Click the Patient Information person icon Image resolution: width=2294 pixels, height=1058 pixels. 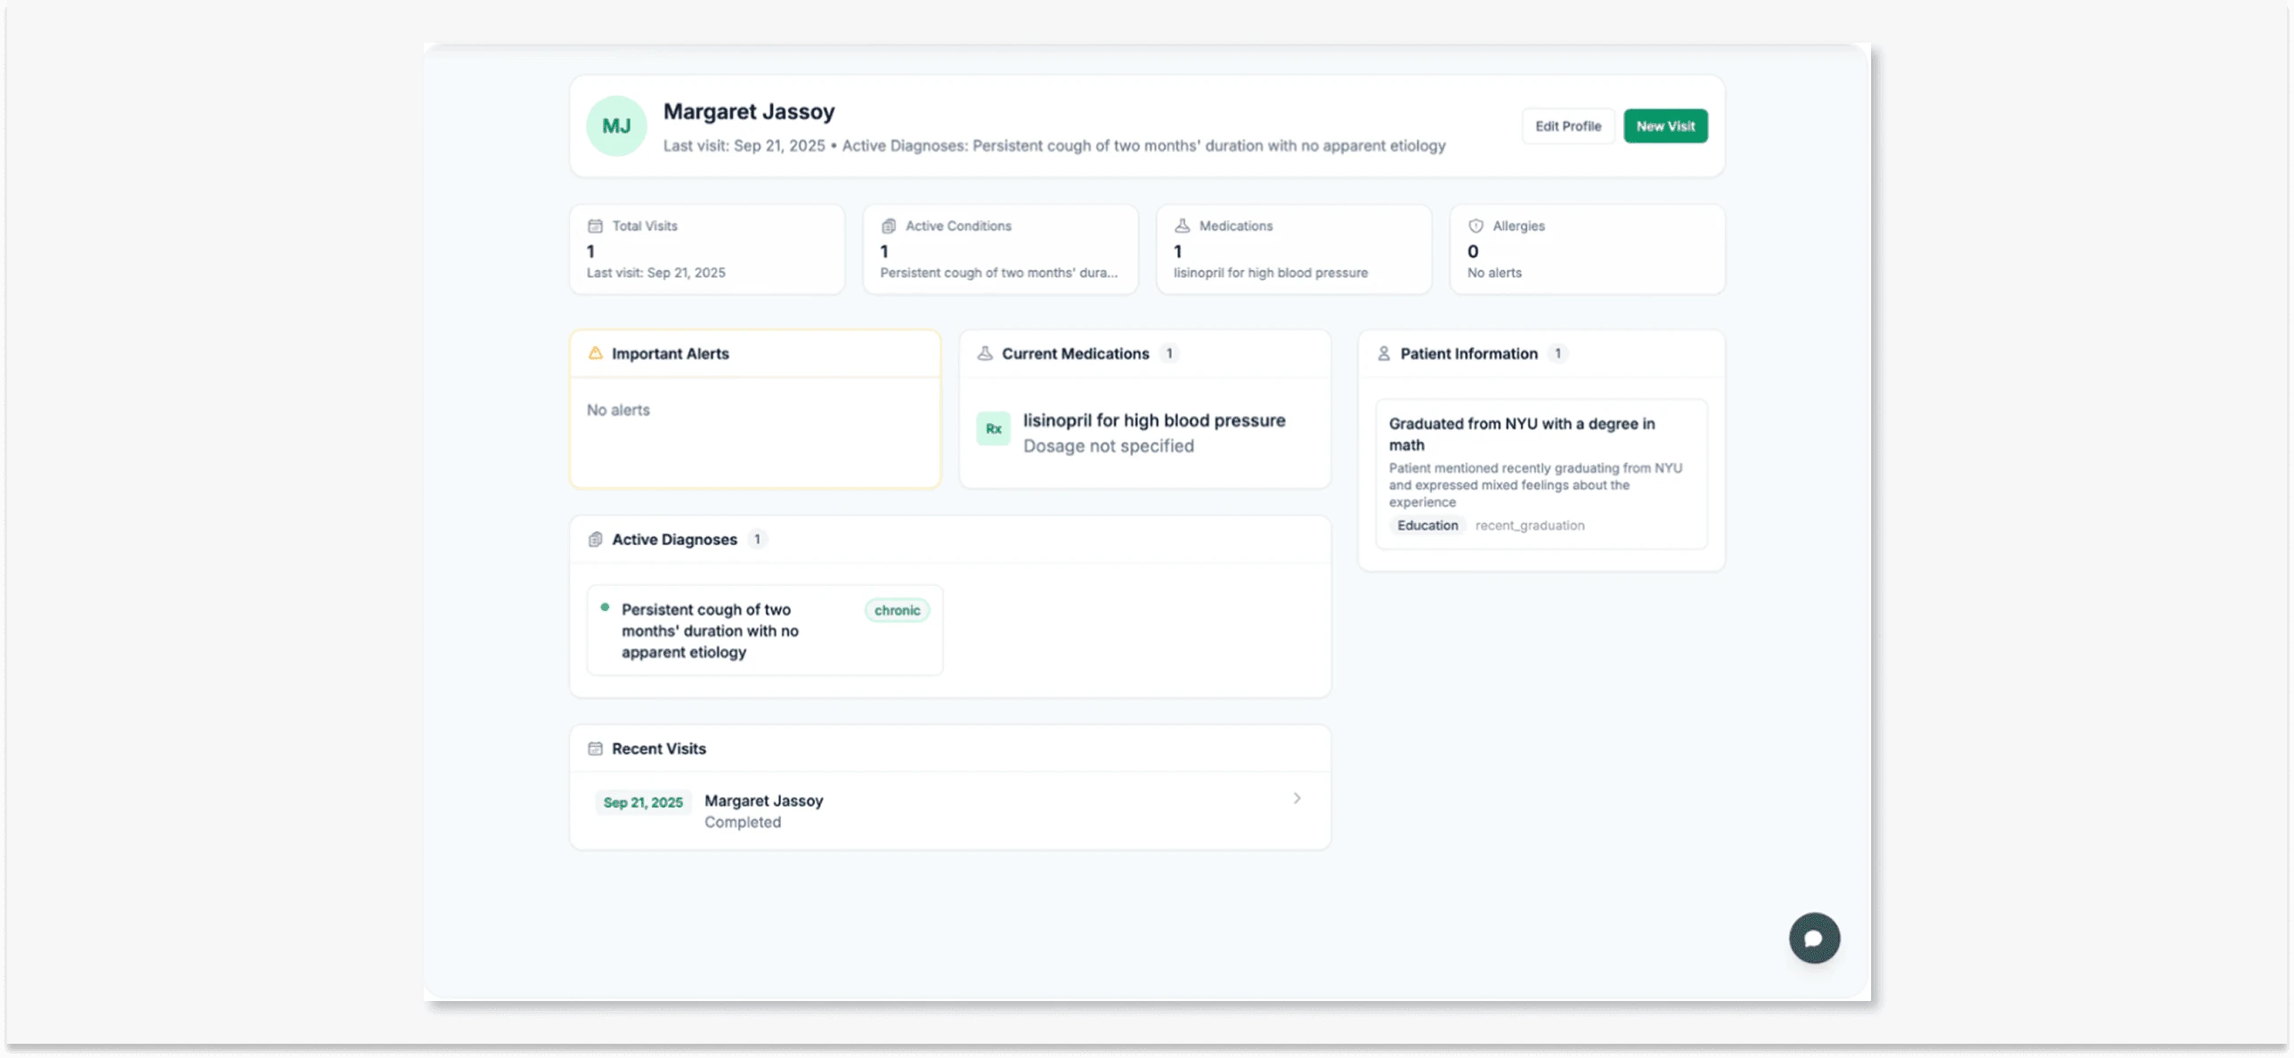tap(1384, 354)
